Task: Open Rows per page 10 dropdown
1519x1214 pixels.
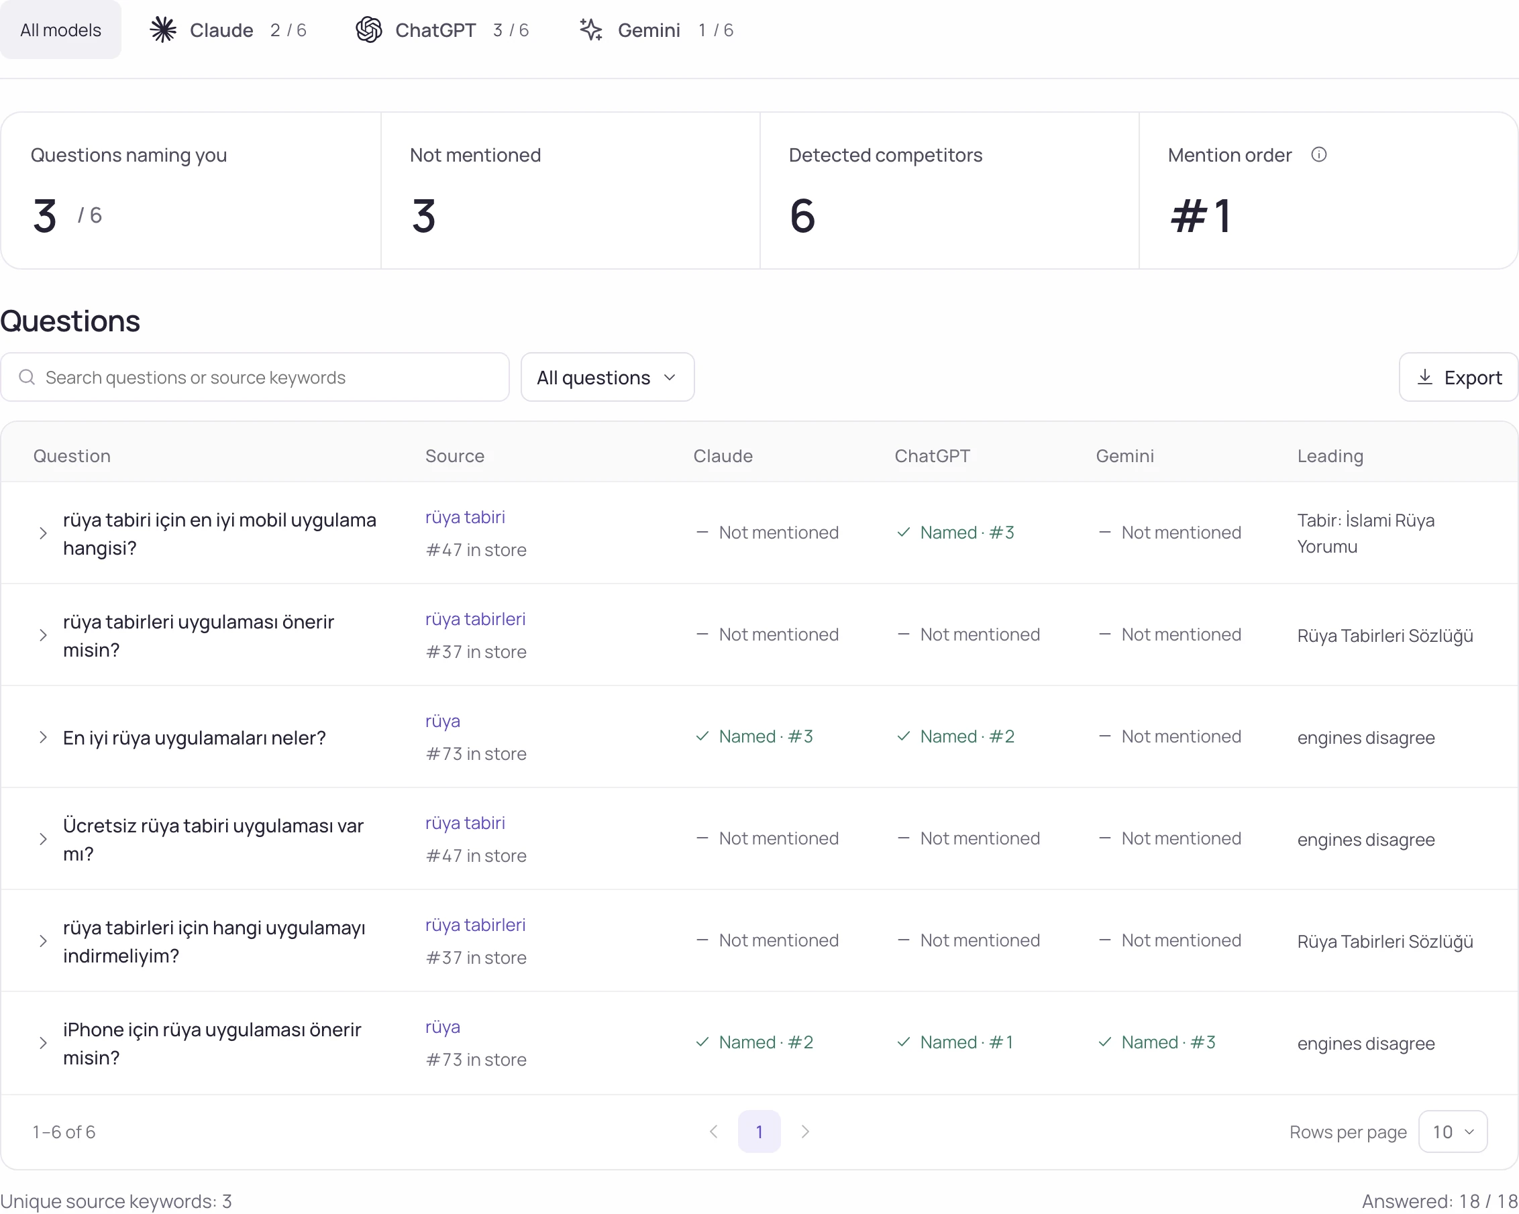Action: (x=1453, y=1132)
